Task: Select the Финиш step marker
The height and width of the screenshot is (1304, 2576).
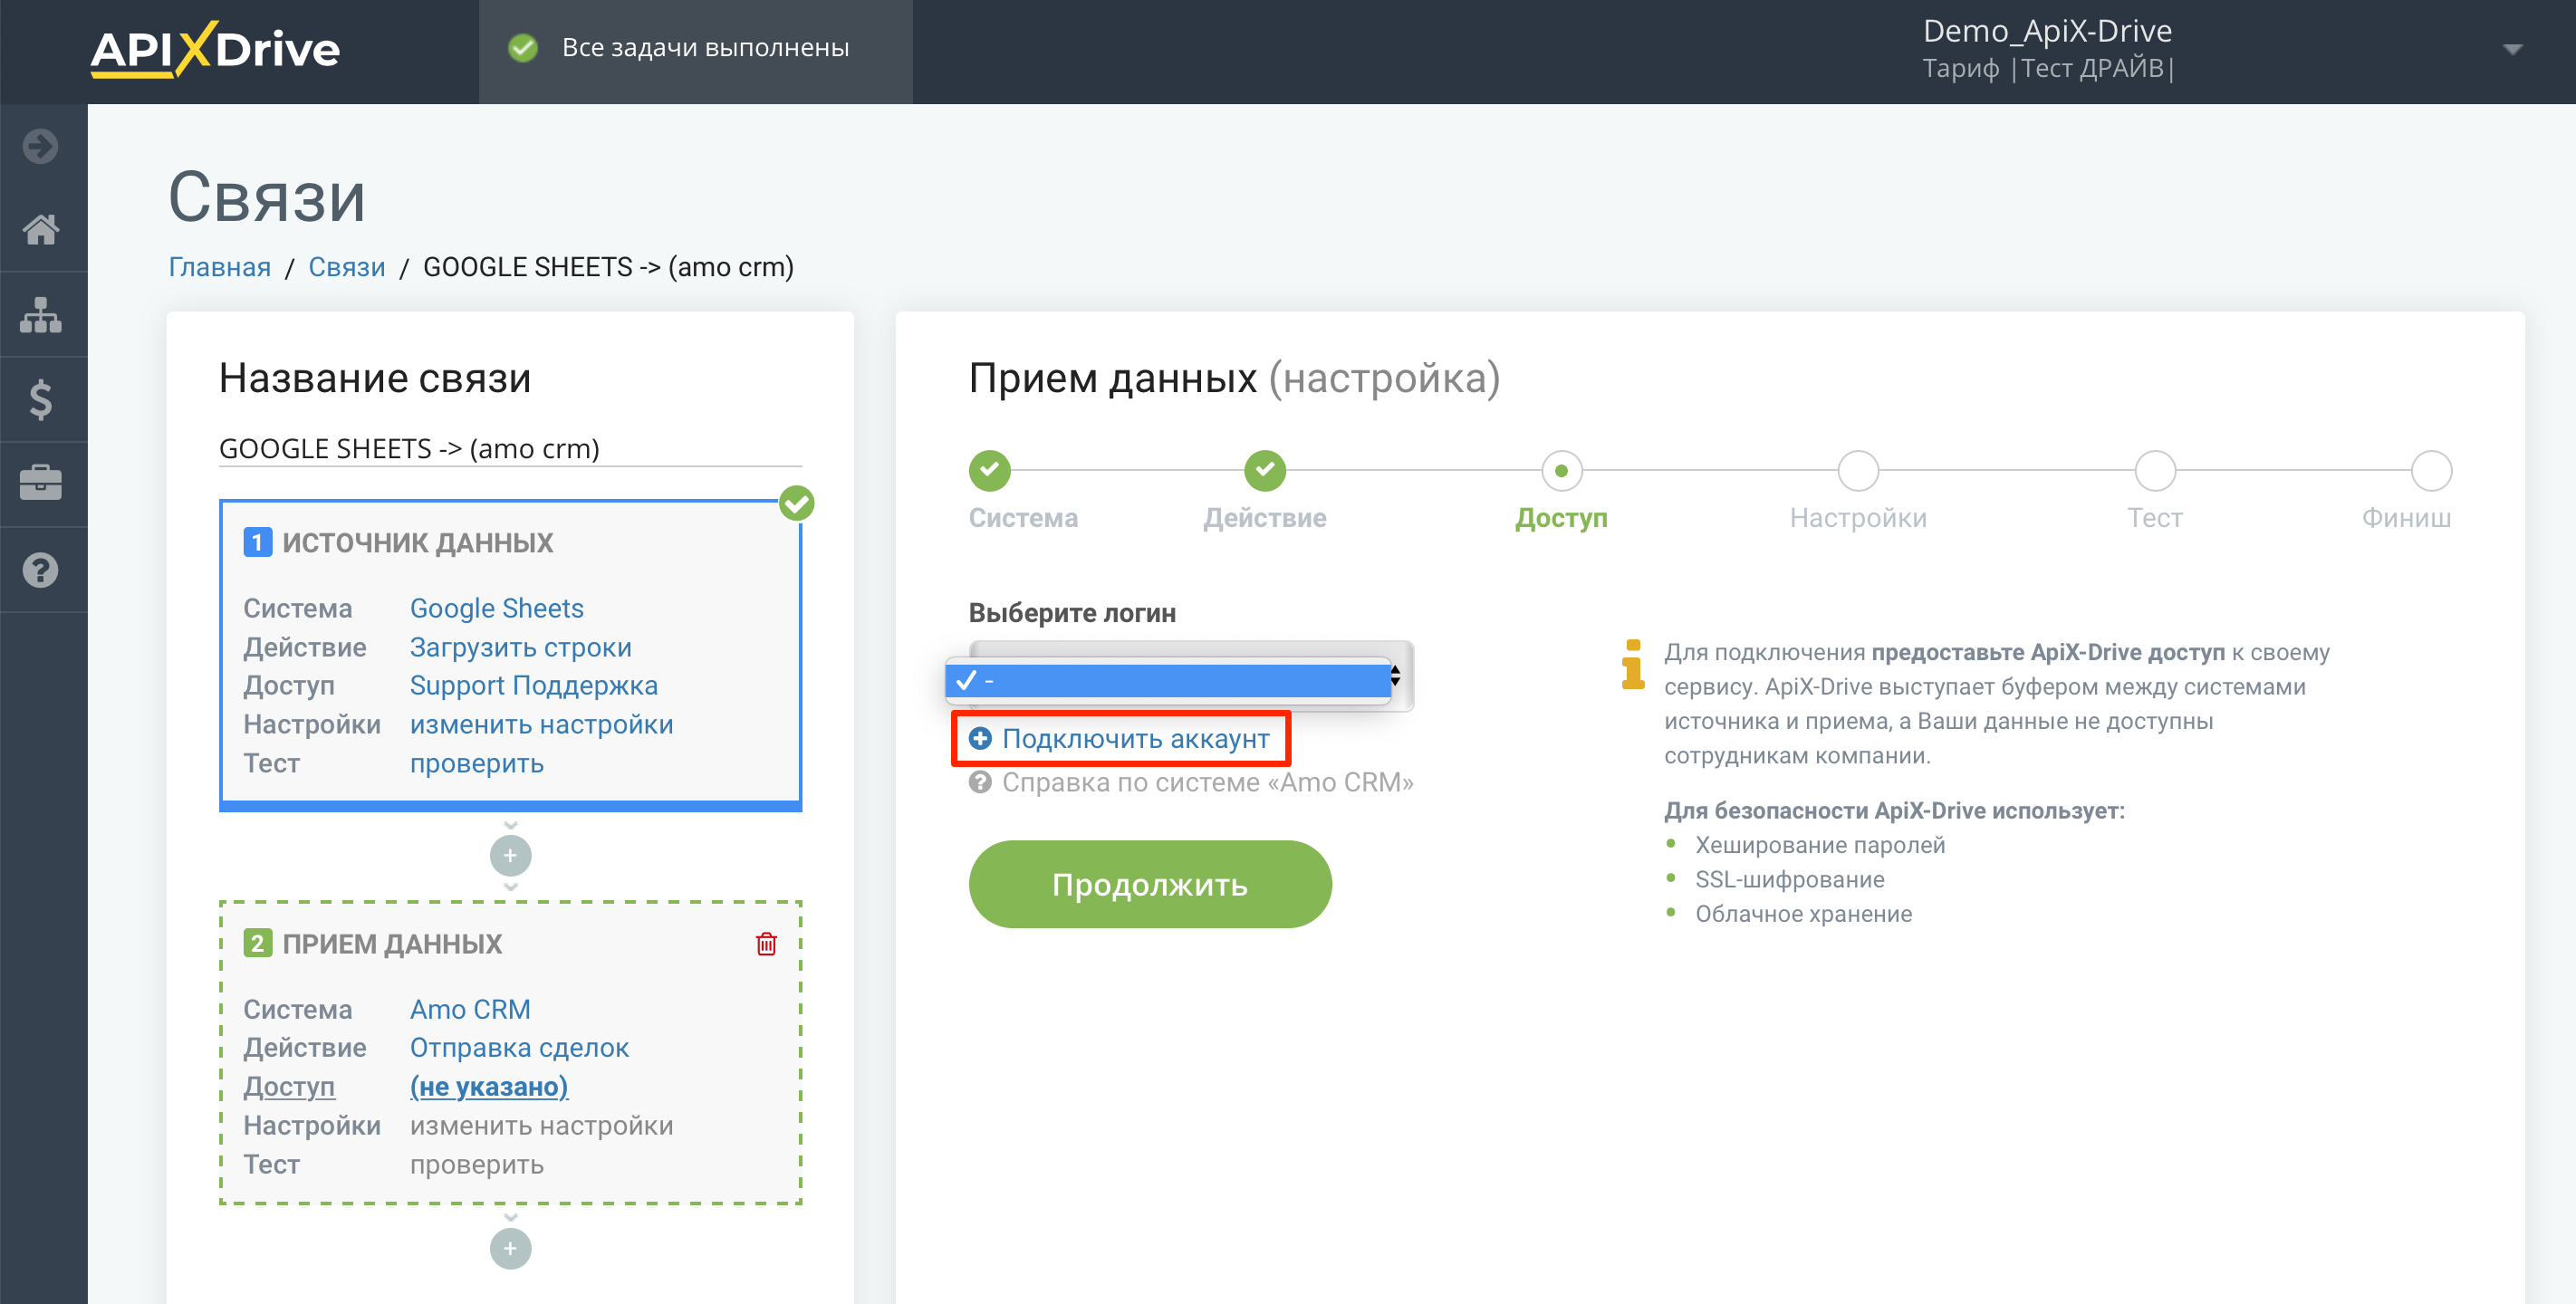Action: click(x=2431, y=470)
